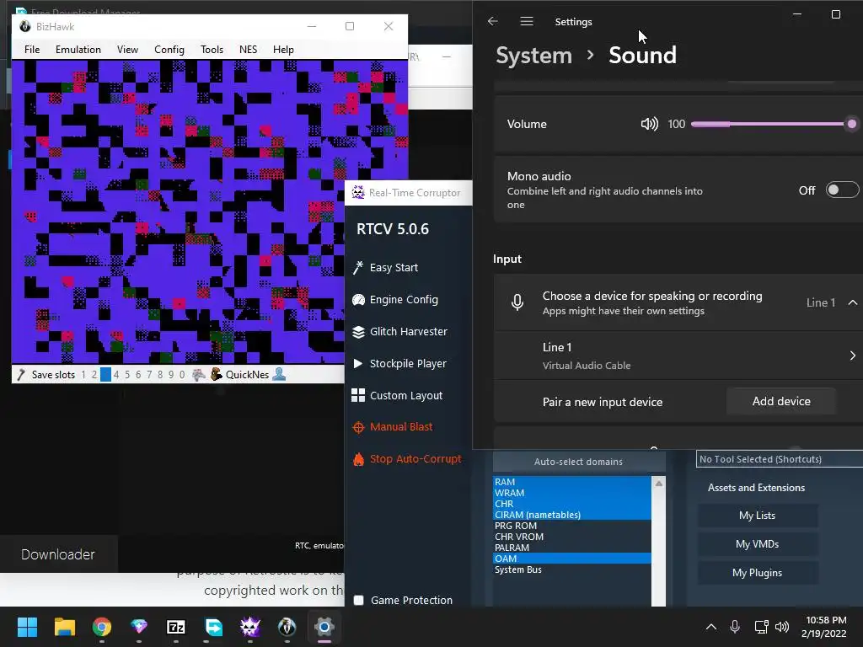Select the WRAM domain
The height and width of the screenshot is (647, 863).
572,493
